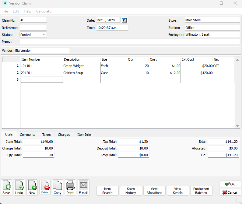Open the Edit menu

point(16,11)
